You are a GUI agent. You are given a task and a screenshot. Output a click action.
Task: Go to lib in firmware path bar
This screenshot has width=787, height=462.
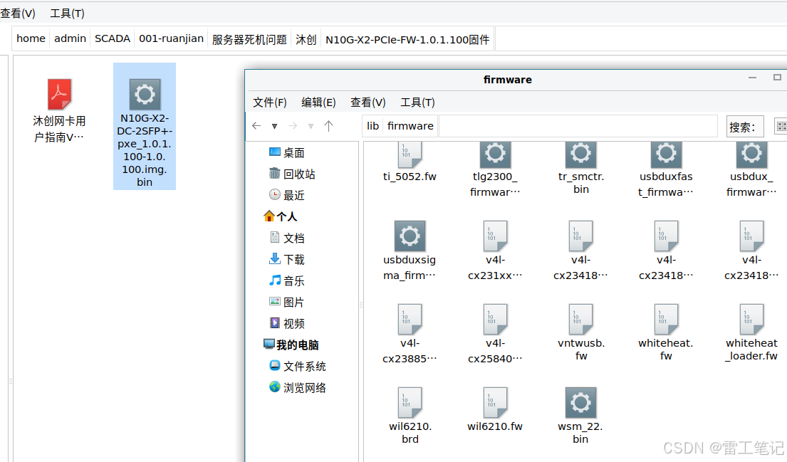pos(372,126)
